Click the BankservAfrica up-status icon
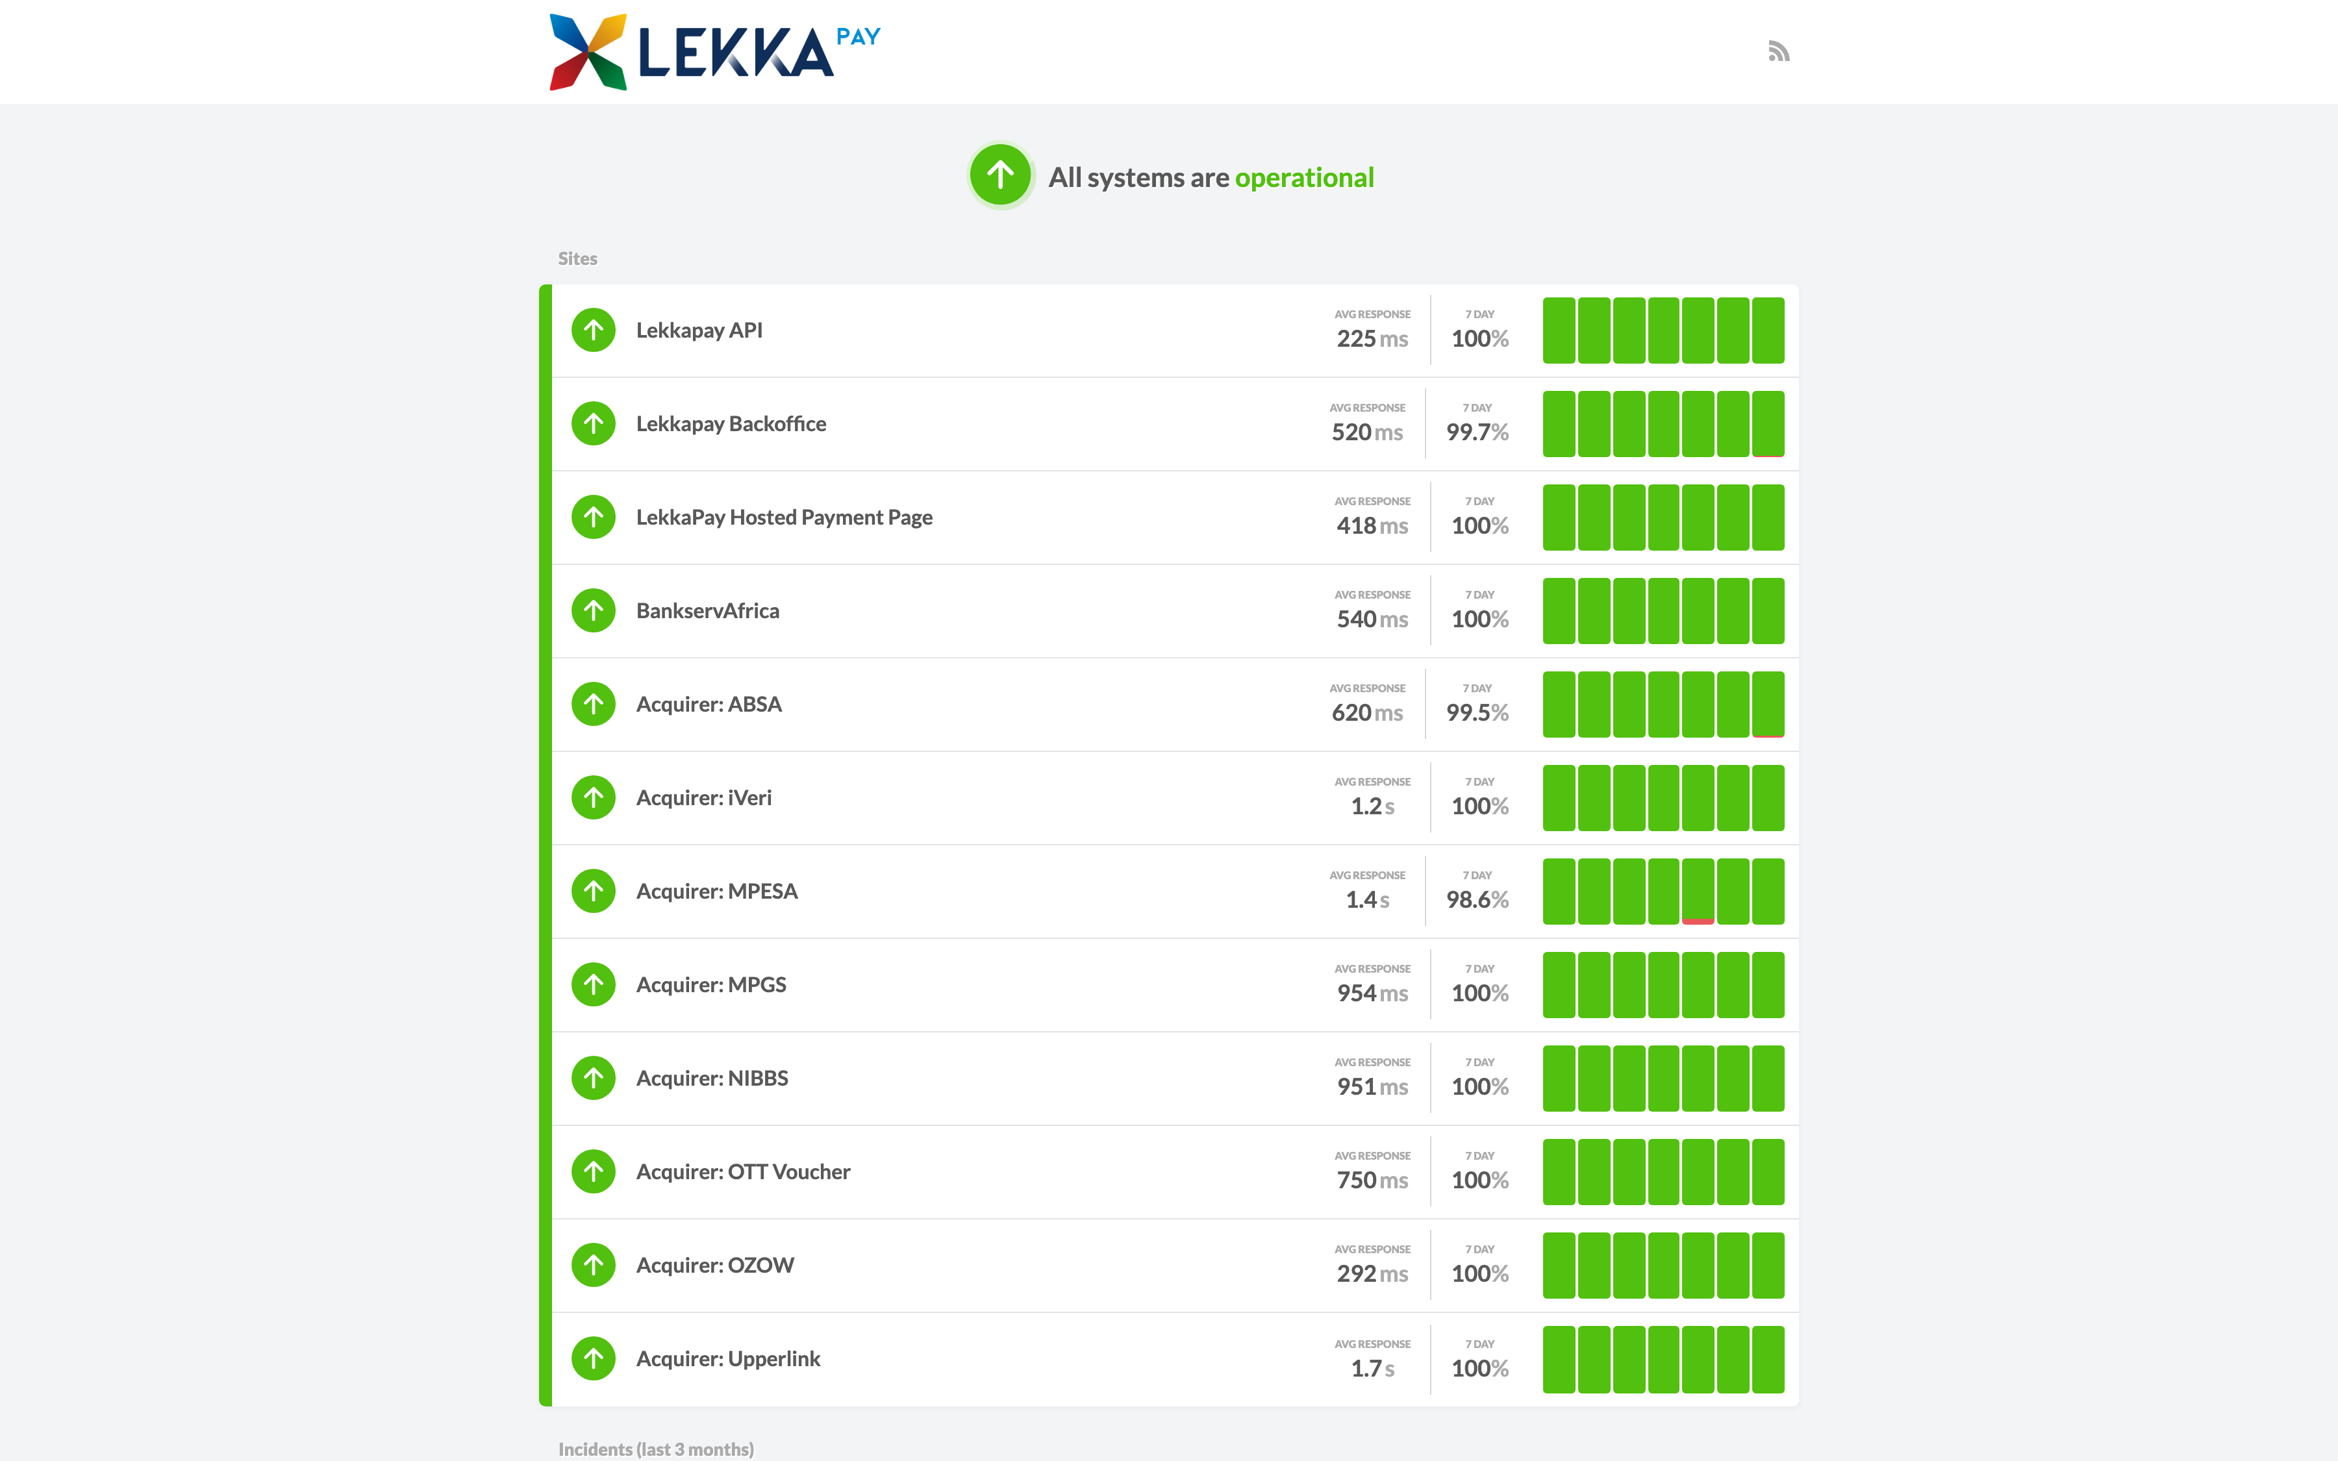Viewport: 2338px width, 1461px height. (x=593, y=610)
